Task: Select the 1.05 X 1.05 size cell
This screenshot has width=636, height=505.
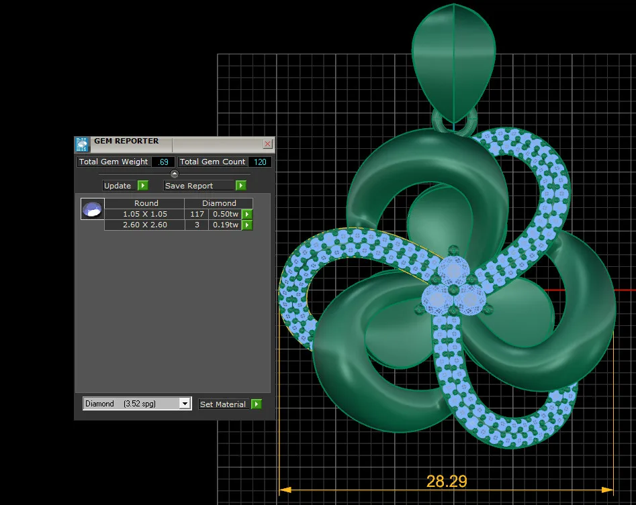Action: (145, 214)
